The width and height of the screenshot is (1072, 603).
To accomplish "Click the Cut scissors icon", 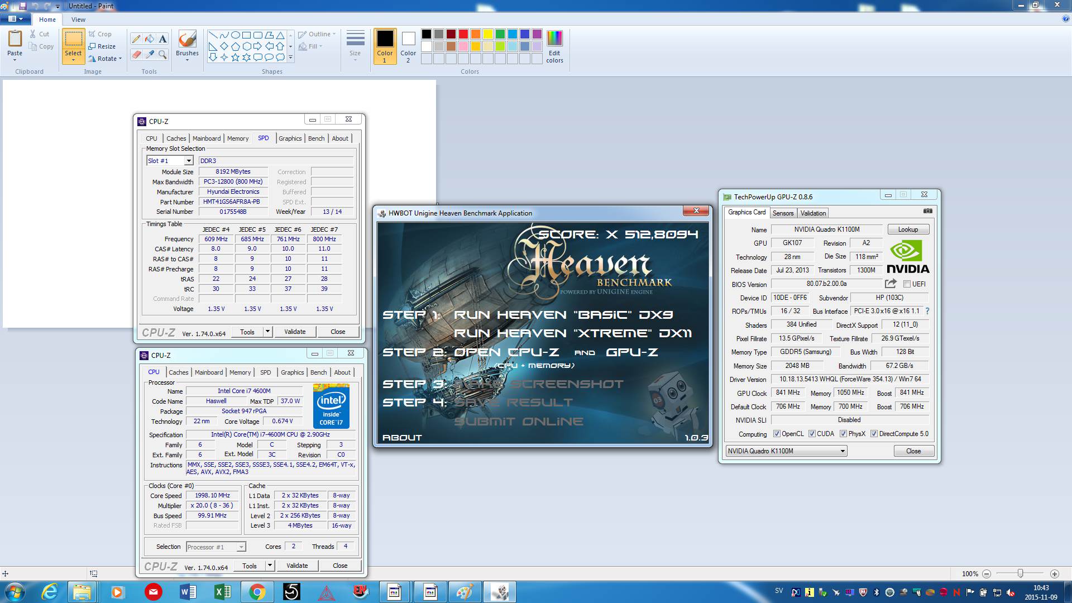I will click(40, 34).
